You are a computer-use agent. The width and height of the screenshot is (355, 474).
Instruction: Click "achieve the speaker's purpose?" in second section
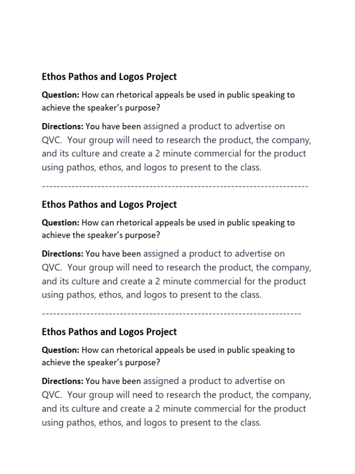pyautogui.click(x=101, y=235)
